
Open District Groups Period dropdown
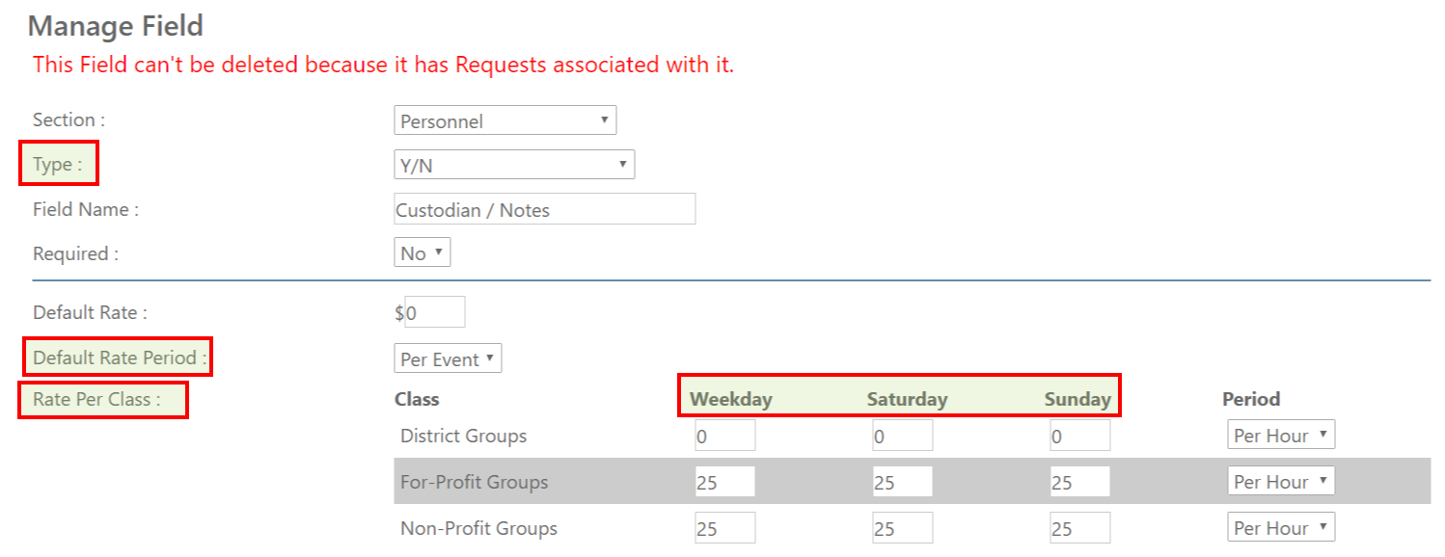pos(1281,435)
